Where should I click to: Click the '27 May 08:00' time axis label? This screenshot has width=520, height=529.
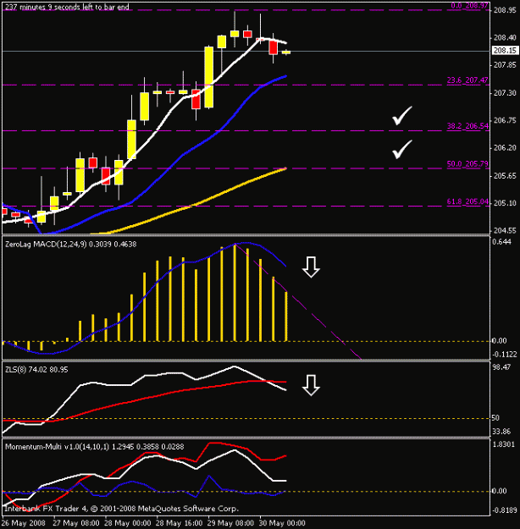pyautogui.click(x=76, y=523)
